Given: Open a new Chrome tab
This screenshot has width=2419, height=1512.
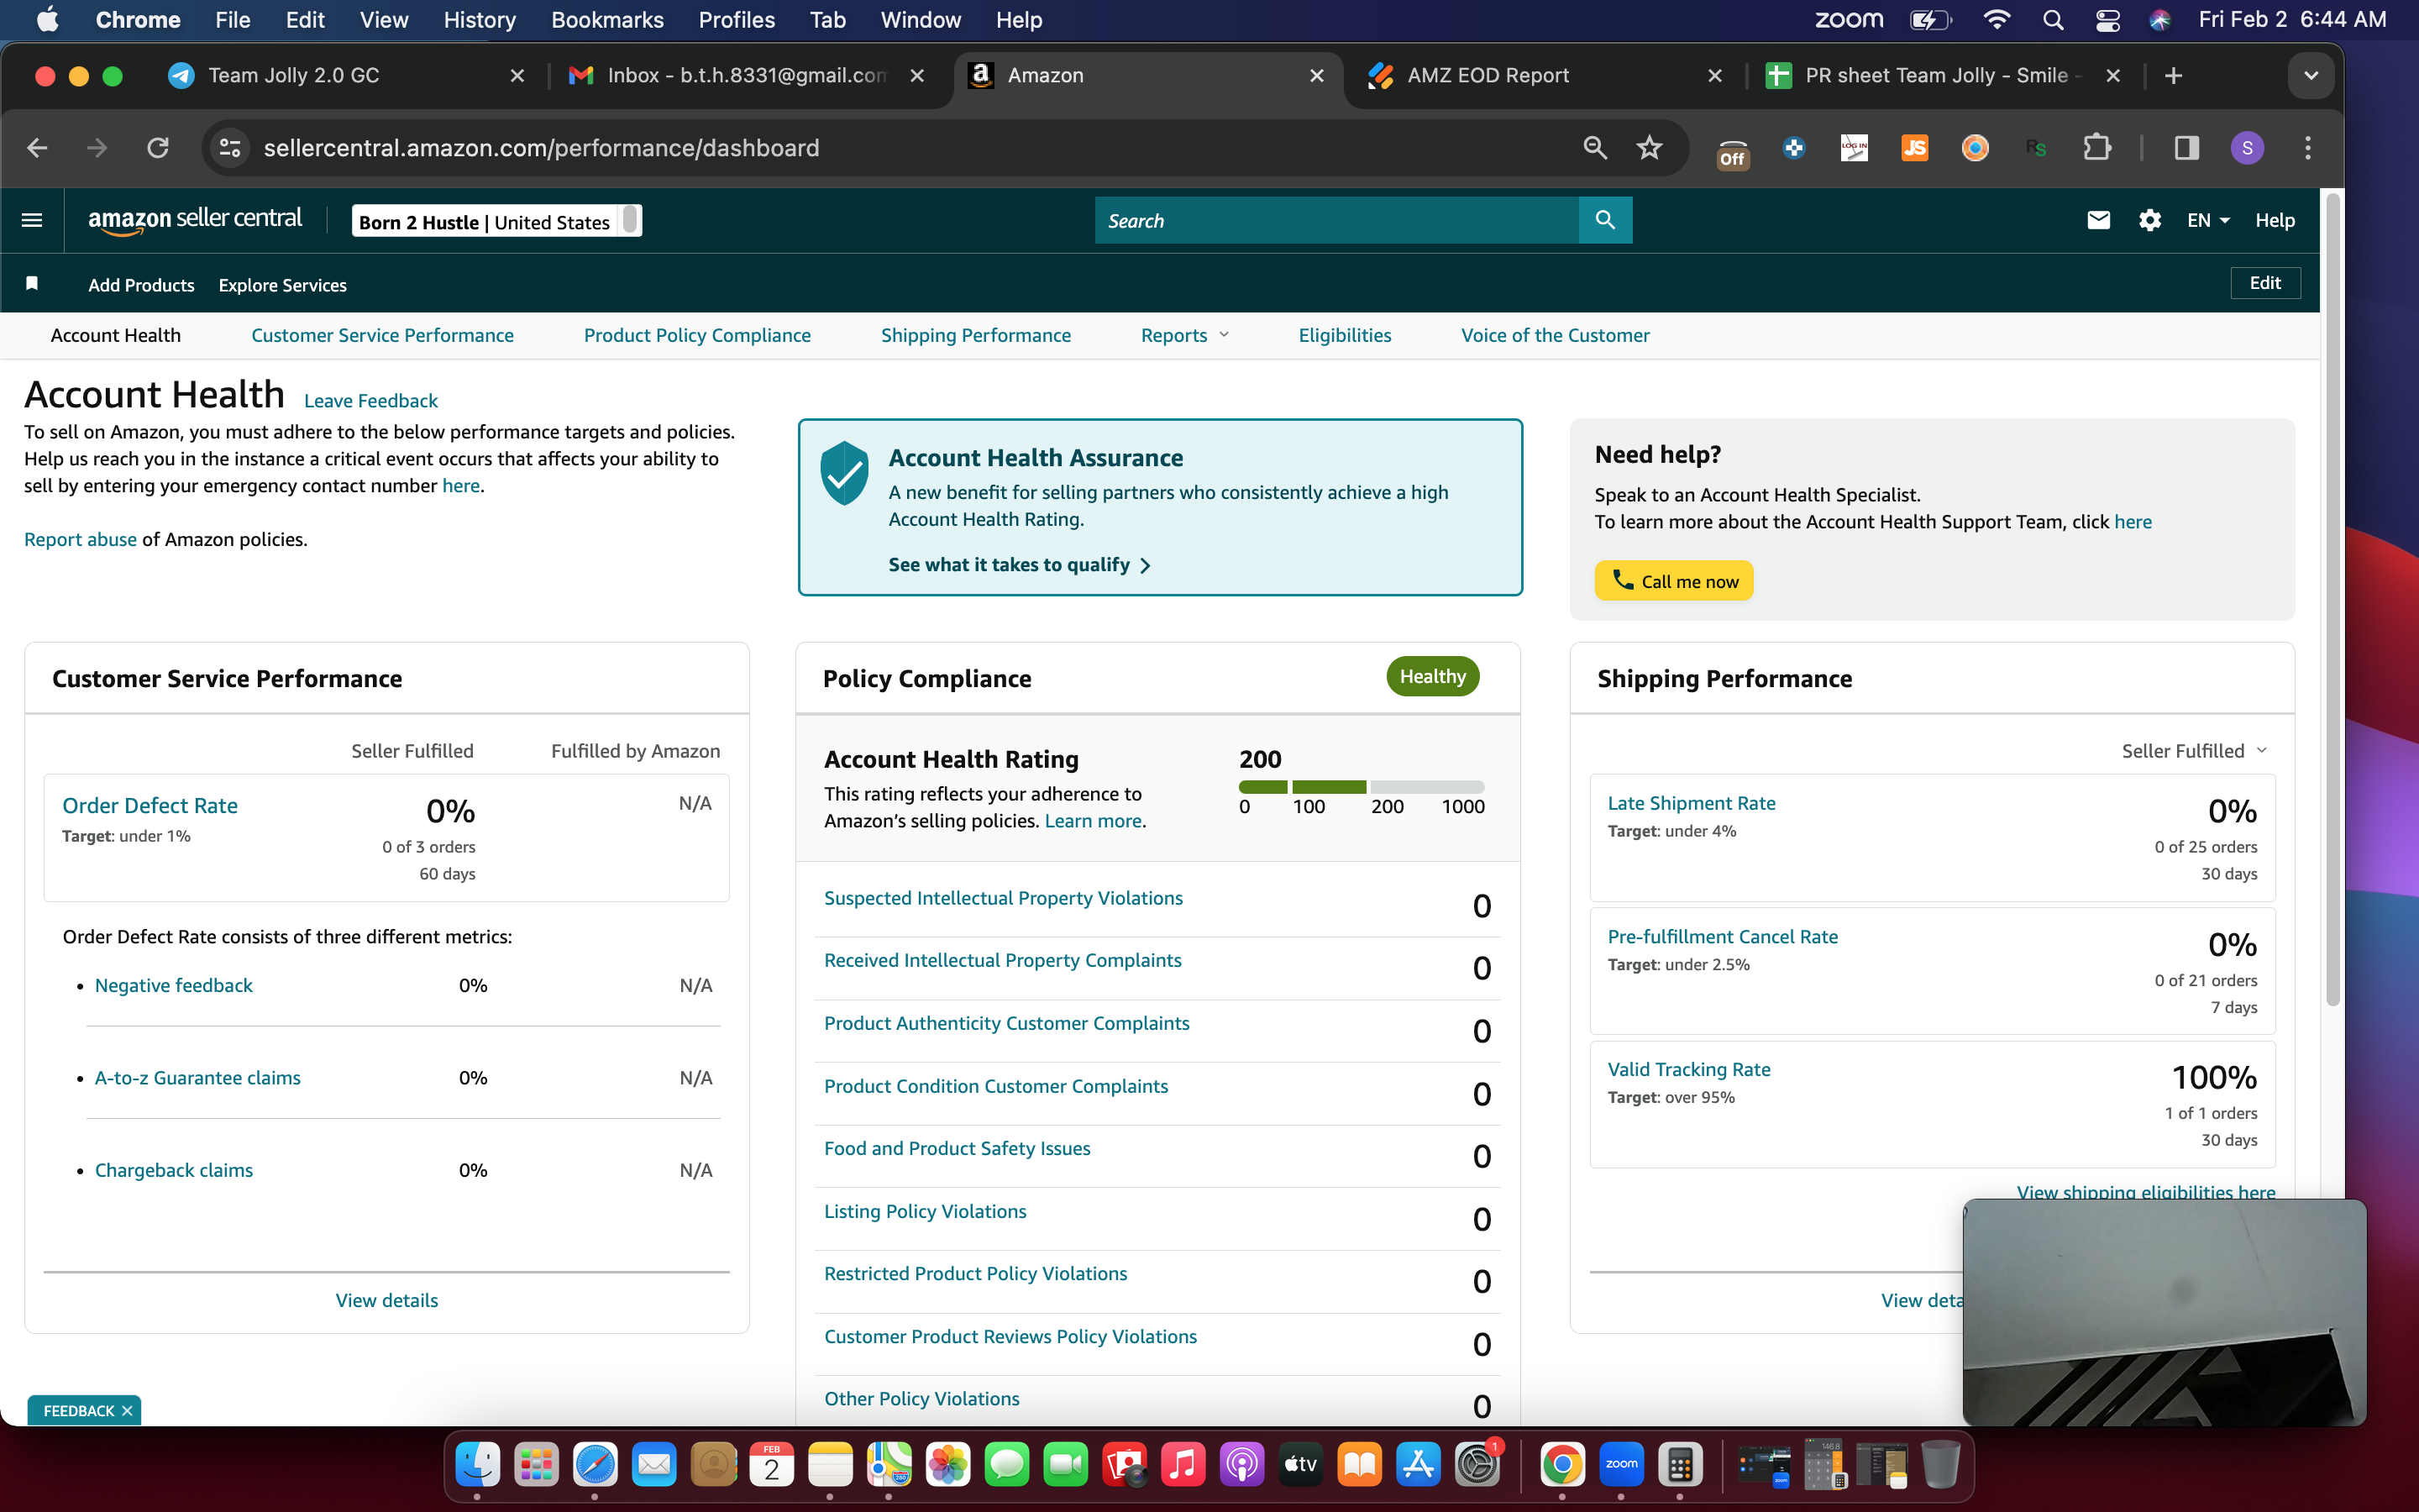Looking at the screenshot, I should pyautogui.click(x=2173, y=75).
